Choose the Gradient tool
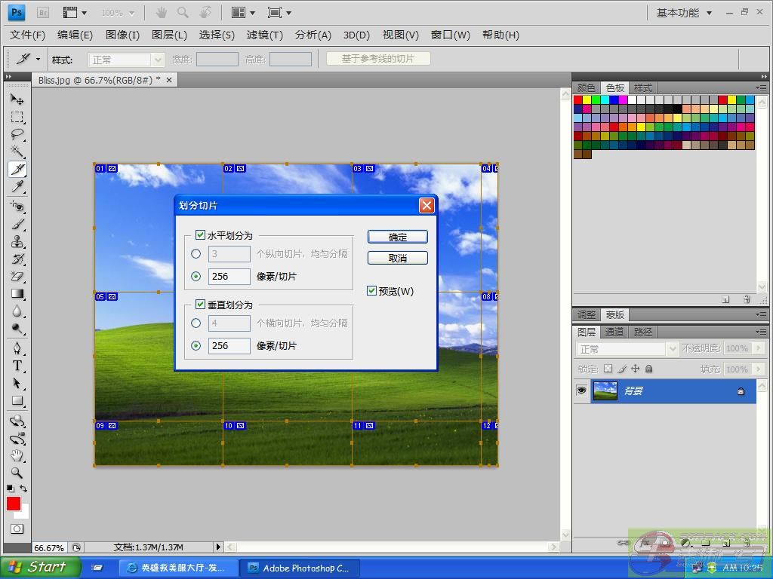773x579 pixels. point(17,294)
